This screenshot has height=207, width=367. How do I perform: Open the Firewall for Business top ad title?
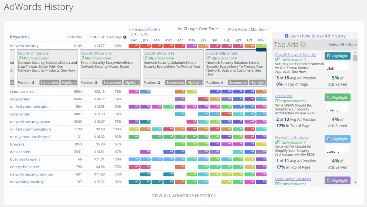pyautogui.click(x=292, y=138)
